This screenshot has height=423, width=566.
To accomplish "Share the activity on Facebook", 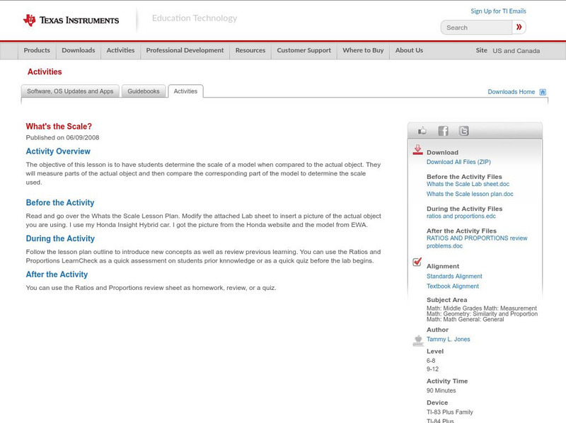I will (x=443, y=130).
